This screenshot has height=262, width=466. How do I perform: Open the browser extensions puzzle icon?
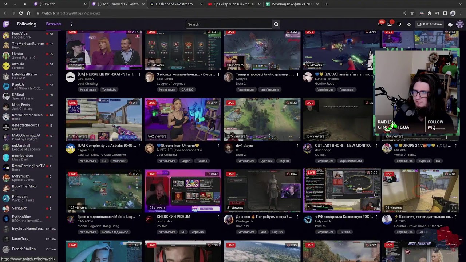tap(430, 13)
